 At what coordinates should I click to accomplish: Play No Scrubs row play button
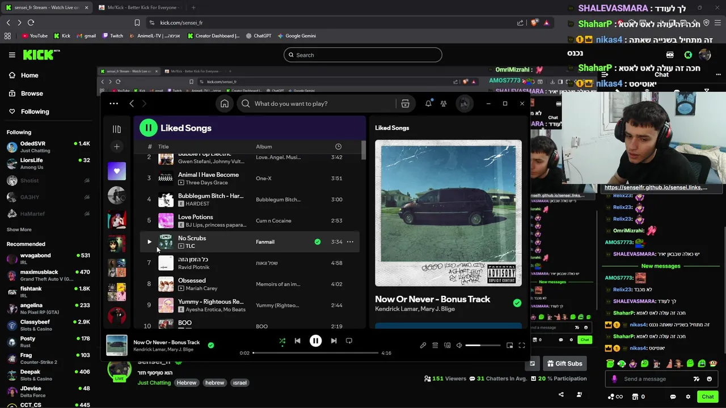[149, 242]
